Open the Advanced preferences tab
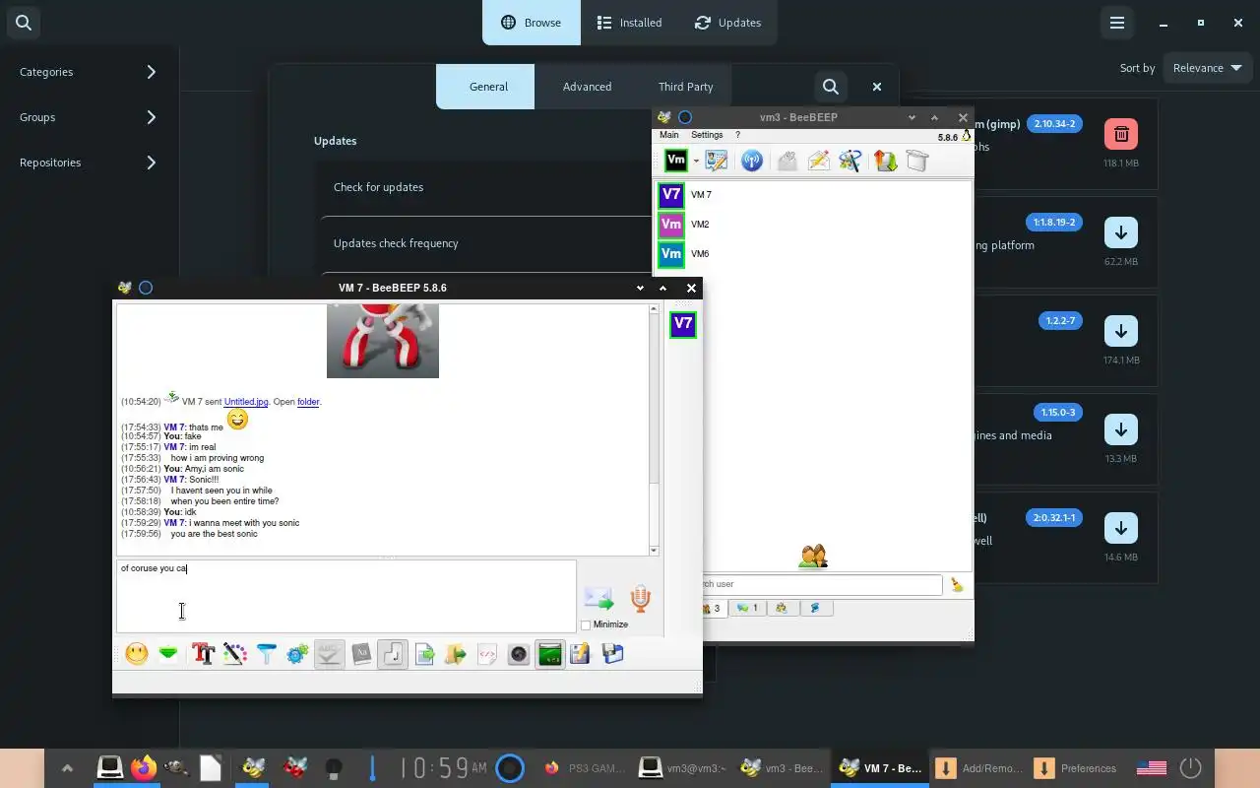Screen dimensions: 1260x788 coord(588,87)
